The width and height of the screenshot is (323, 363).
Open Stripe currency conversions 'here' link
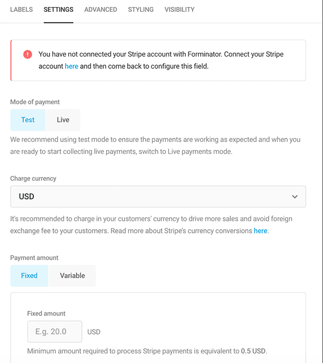coord(261,231)
